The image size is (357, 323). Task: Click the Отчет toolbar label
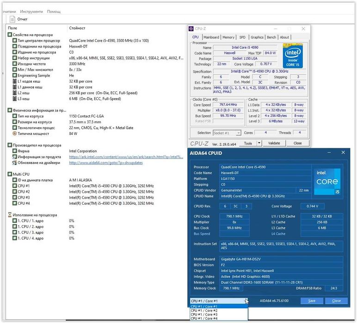click(x=22, y=19)
